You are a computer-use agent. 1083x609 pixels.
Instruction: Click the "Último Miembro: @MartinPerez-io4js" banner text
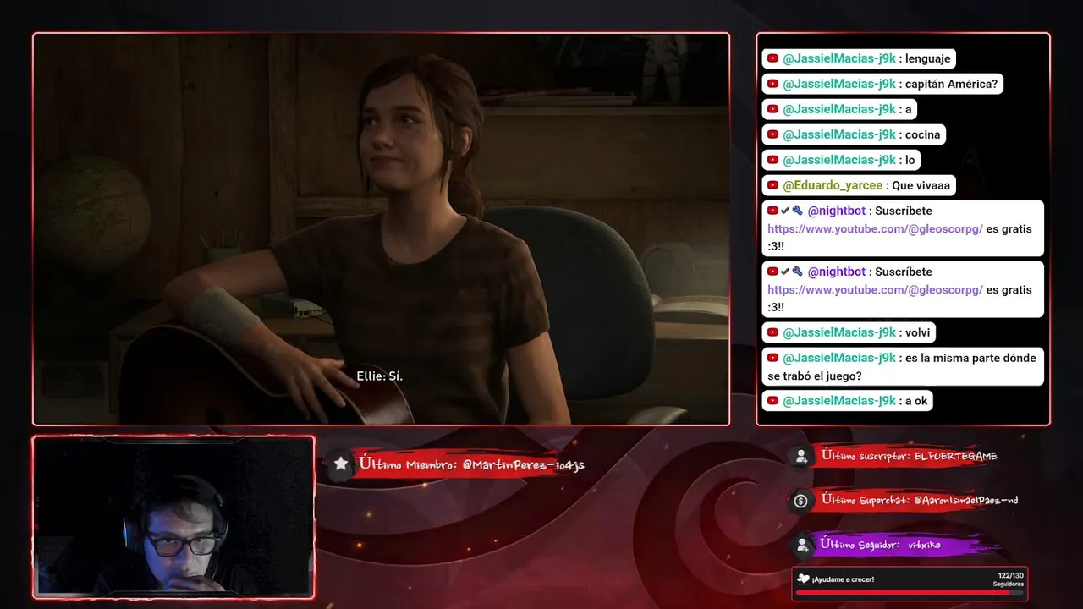pos(471,464)
